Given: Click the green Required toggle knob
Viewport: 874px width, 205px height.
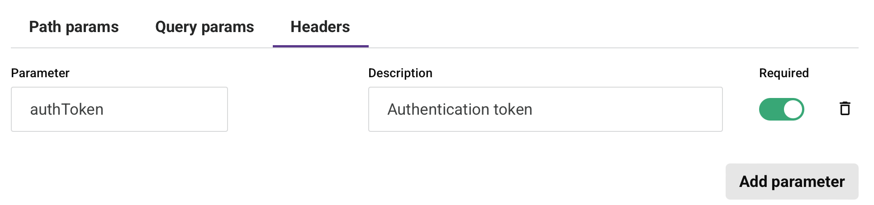Looking at the screenshot, I should tap(793, 109).
